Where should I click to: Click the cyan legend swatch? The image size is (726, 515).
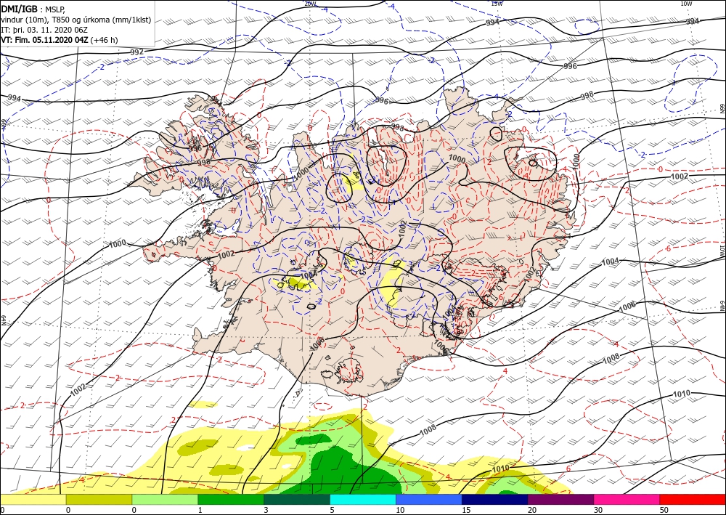(x=363, y=499)
